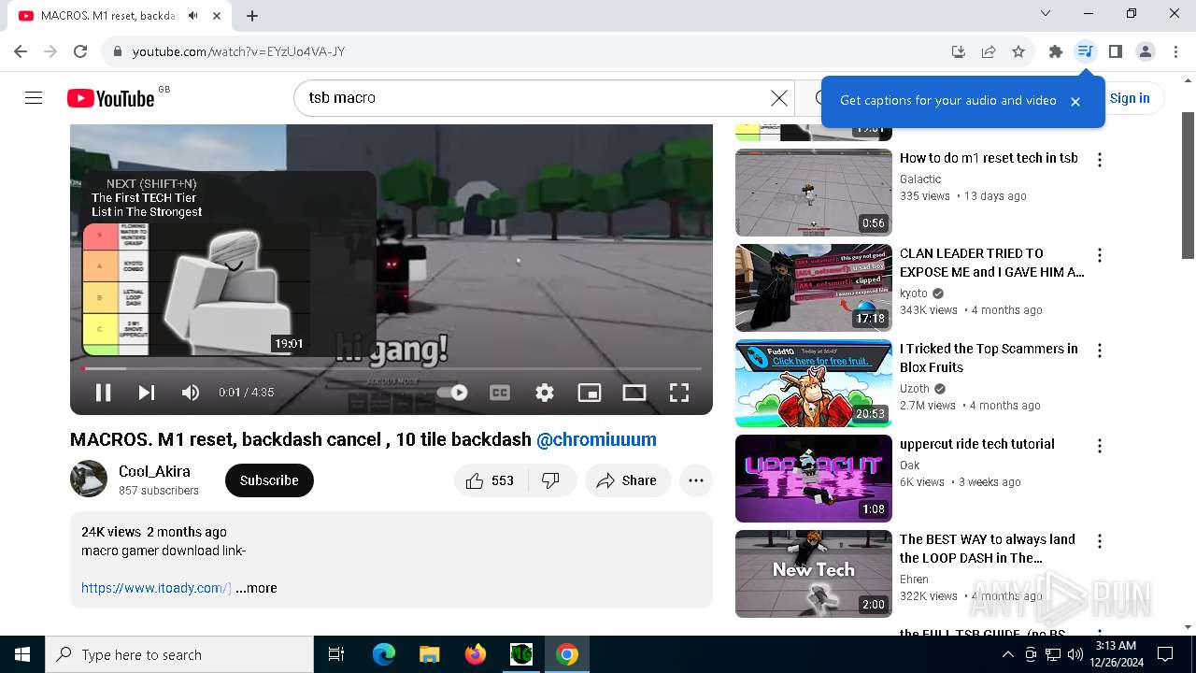
Task: Click the address bar URL
Action: click(239, 51)
